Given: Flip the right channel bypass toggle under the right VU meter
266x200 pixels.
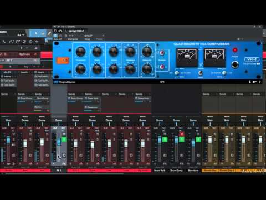Looking at the screenshot, I should (x=224, y=73).
